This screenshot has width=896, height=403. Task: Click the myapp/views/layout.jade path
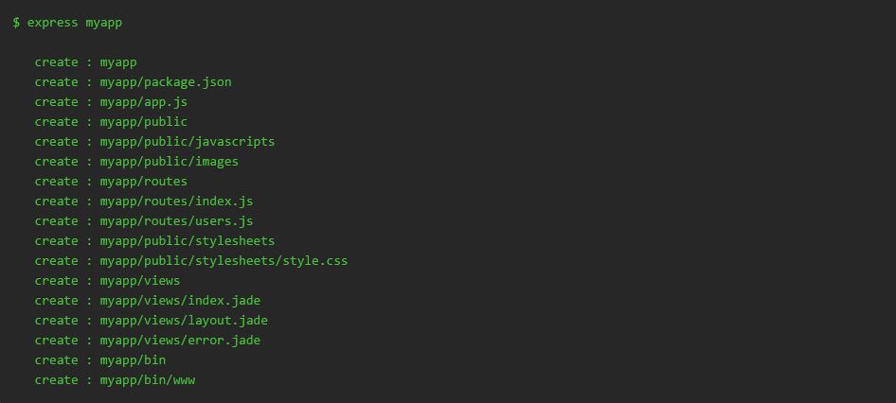(184, 321)
